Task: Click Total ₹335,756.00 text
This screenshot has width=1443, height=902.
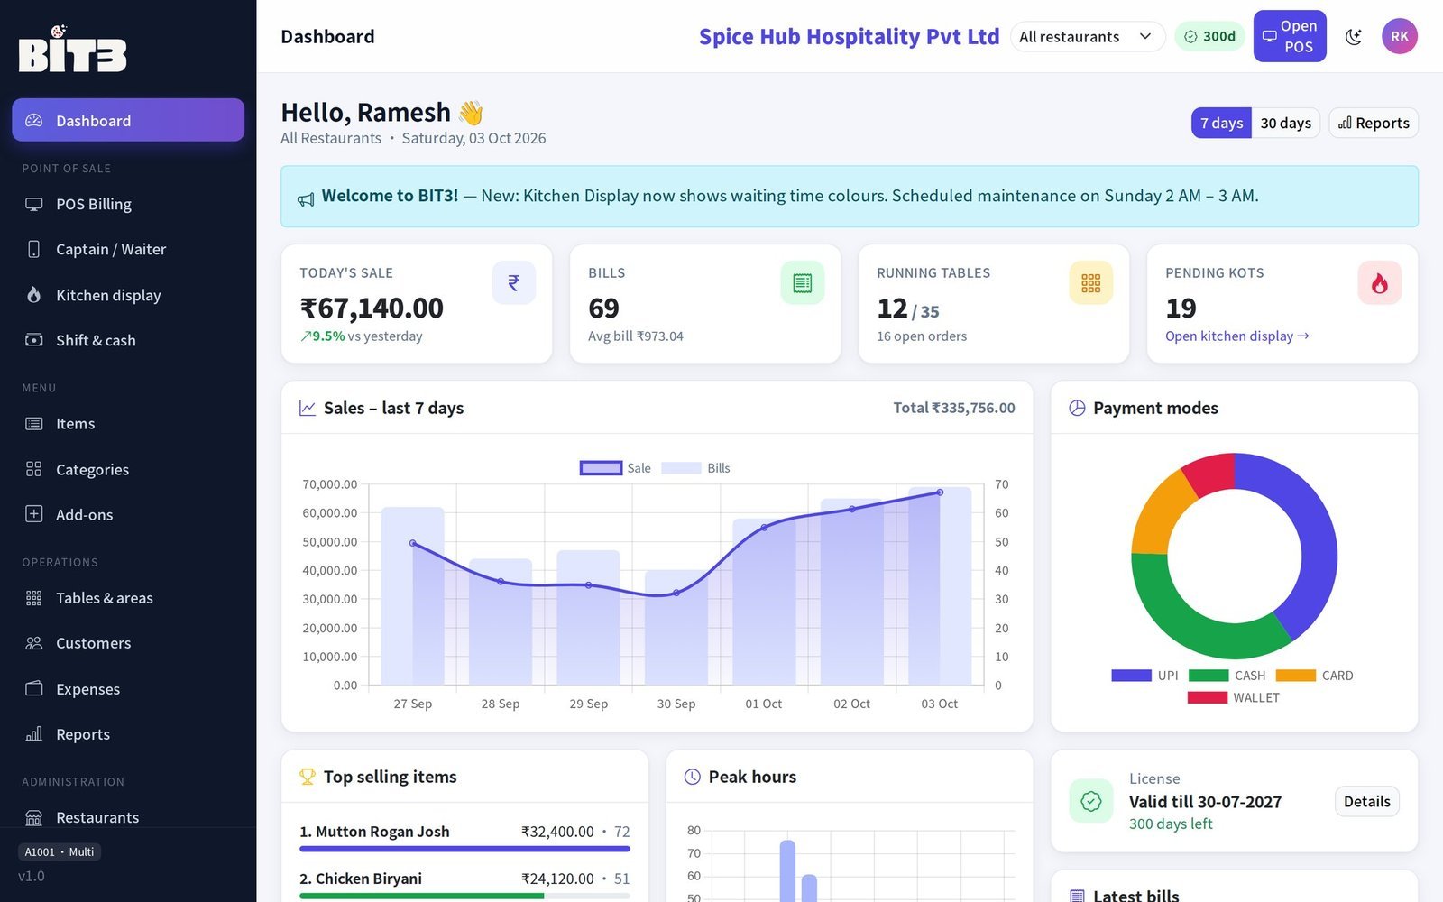Action: (x=954, y=408)
